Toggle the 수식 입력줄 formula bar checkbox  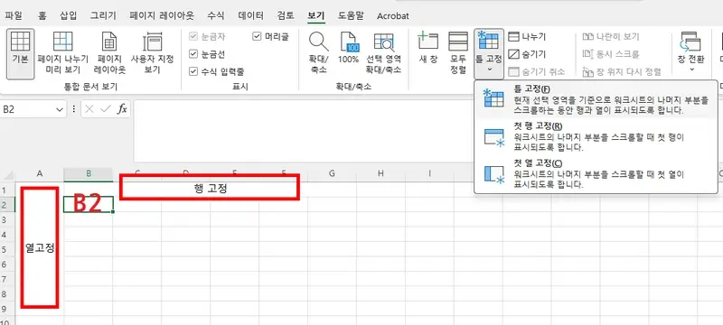pyautogui.click(x=193, y=72)
